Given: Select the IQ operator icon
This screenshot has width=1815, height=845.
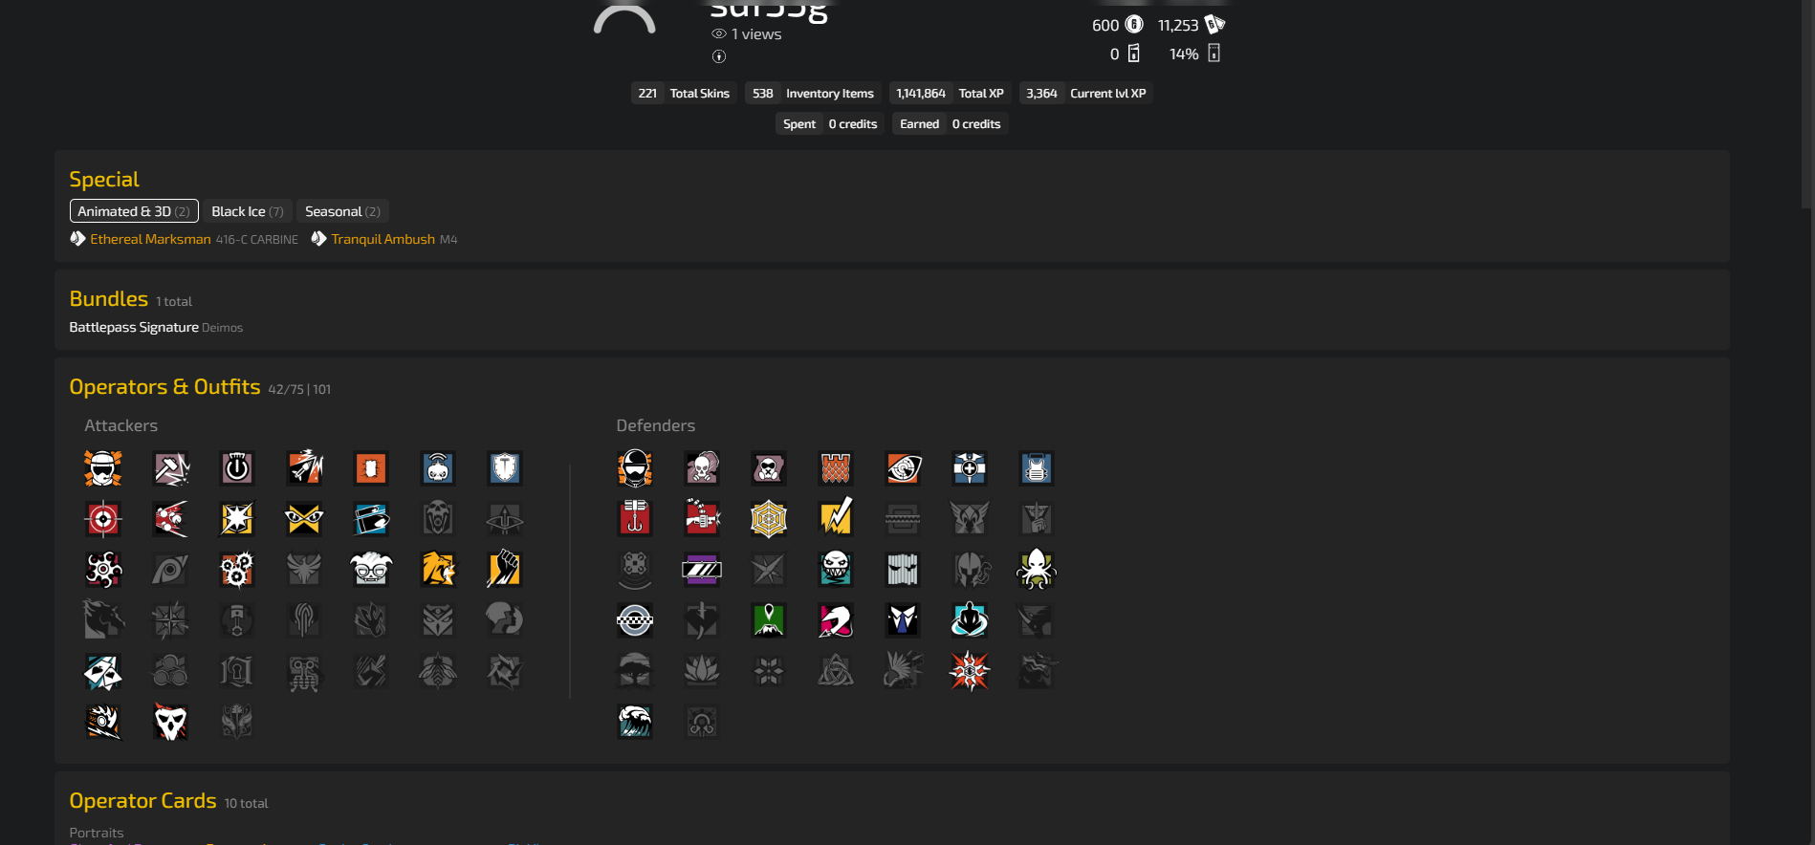Looking at the screenshot, I should coord(304,519).
